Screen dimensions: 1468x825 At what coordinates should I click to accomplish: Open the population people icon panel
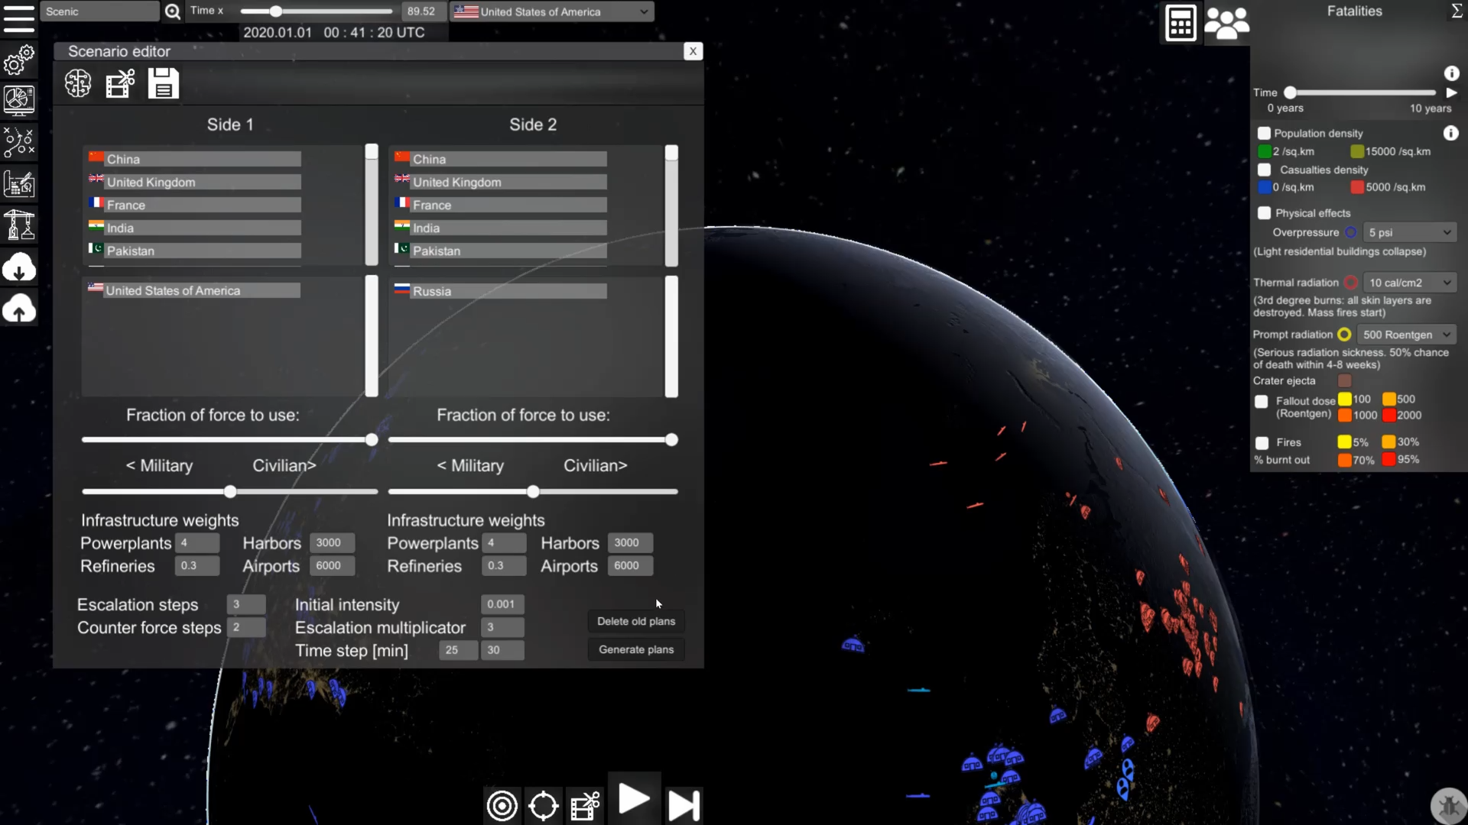(1226, 23)
